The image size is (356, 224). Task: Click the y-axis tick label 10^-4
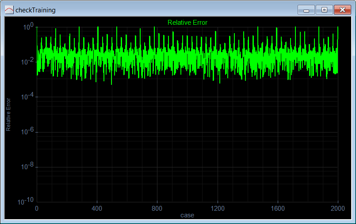coord(27,96)
